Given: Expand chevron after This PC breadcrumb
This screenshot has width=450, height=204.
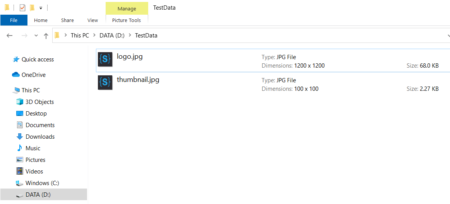Looking at the screenshot, I should [94, 36].
